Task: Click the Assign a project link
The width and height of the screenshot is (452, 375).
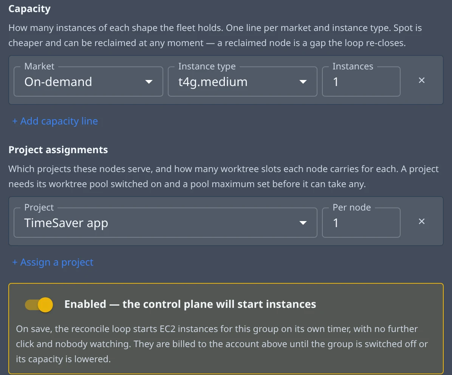Action: coord(53,262)
